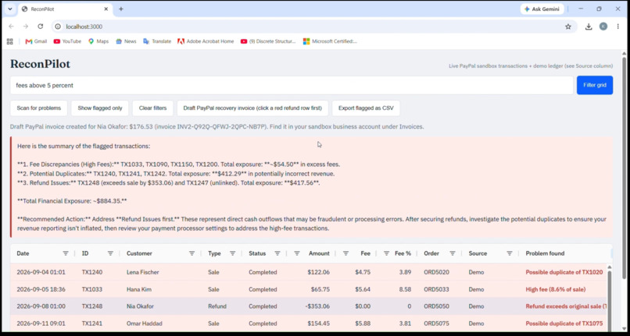Open Adobe Acrobat Home bookmark
This screenshot has width=630, height=336.
click(x=206, y=41)
